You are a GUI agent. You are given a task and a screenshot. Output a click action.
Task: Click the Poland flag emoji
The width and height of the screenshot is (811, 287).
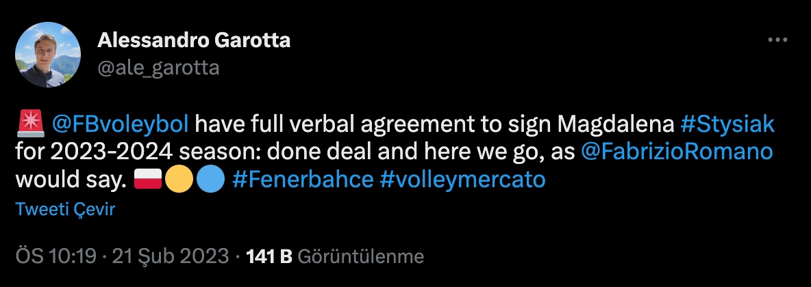pos(148,180)
